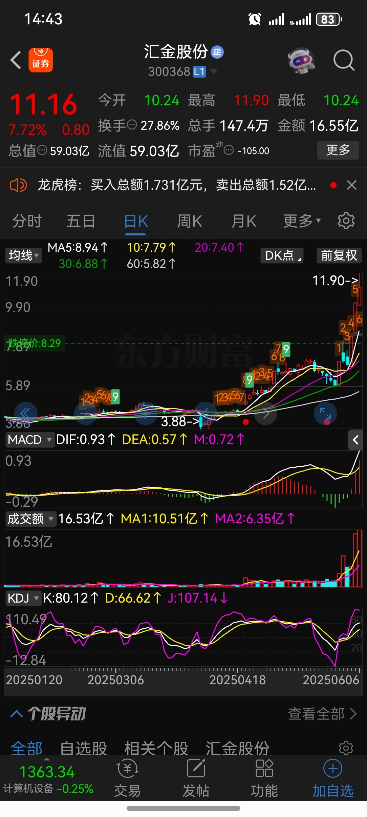This screenshot has height=817, width=367.
Task: Expand the KDJ indicator dropdown
Action: point(23,598)
